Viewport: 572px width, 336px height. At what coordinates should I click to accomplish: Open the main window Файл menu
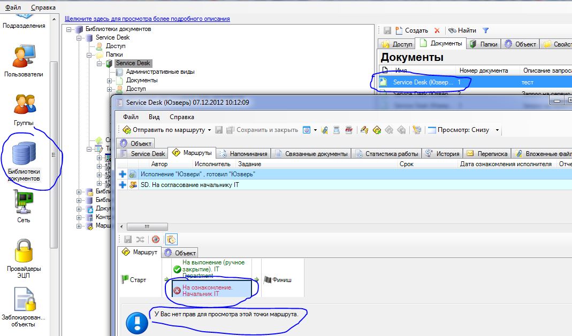[13, 7]
